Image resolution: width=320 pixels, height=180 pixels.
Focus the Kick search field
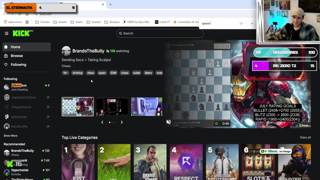pos(160,33)
